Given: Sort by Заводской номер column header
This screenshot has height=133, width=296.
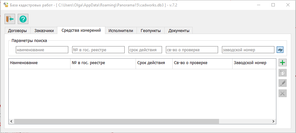Looking at the screenshot, I should (254, 64).
